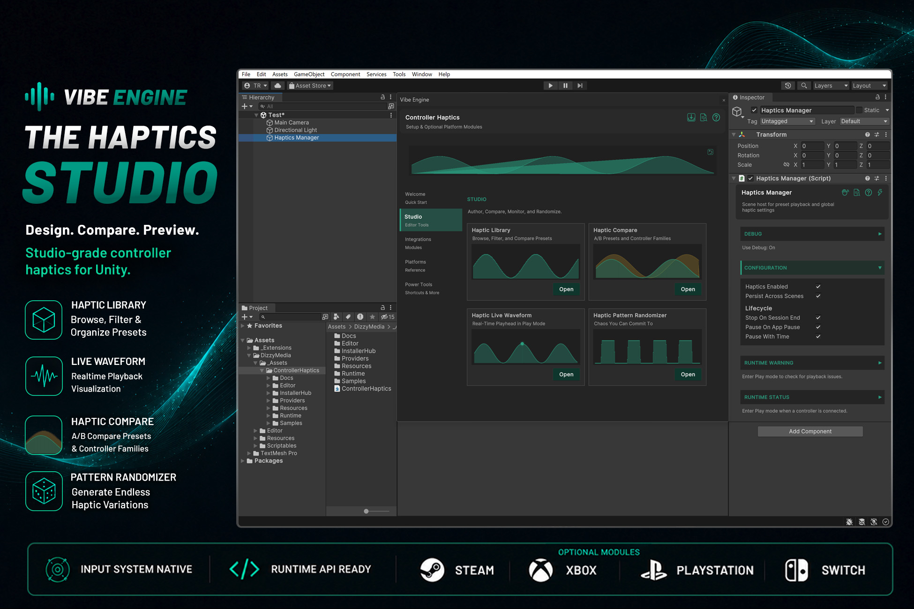
Task: Click Transform component help icon
Action: (x=867, y=135)
